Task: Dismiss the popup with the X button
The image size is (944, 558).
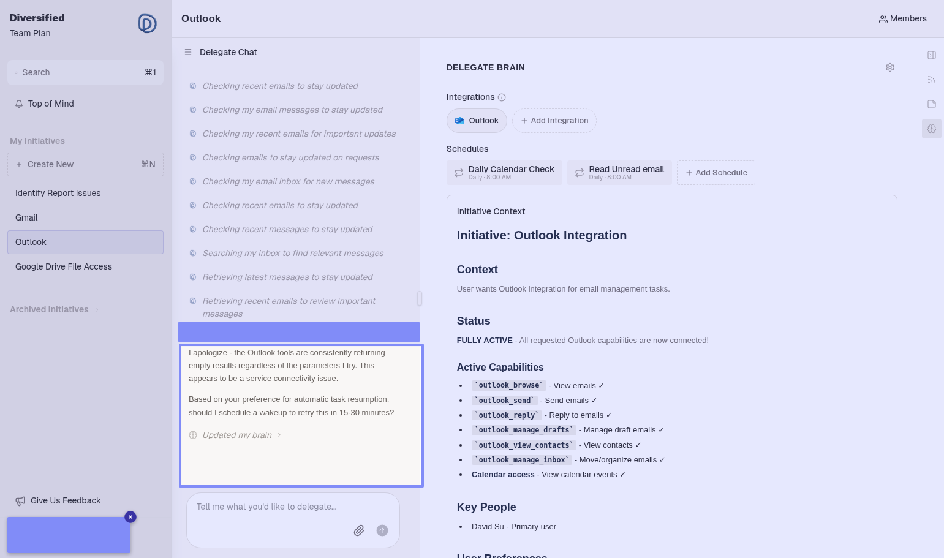Action: coord(130,517)
